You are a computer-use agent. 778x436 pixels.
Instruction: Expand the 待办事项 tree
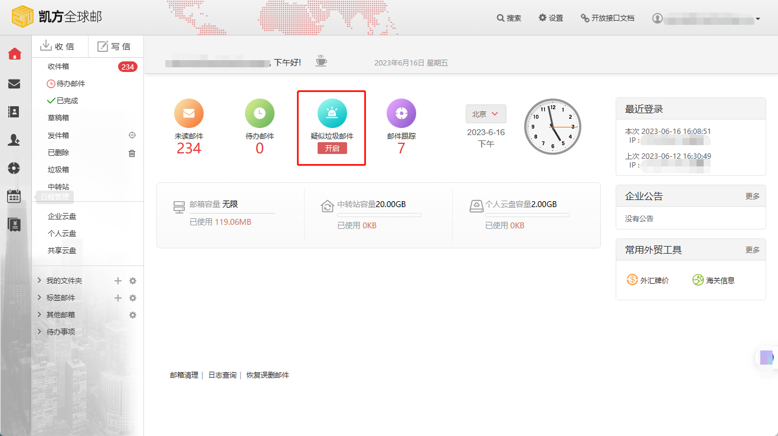(39, 332)
